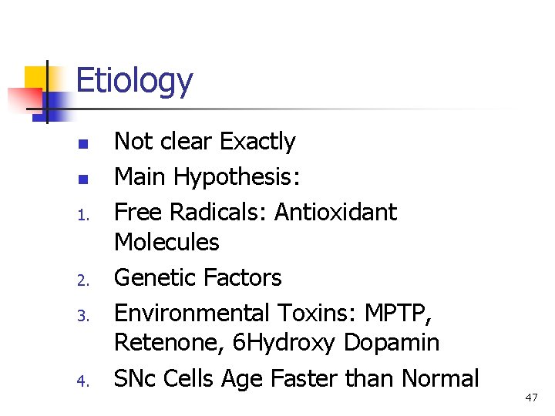Select the text Not clear Exactly
Screen dimensions: 555x416
(x=204, y=142)
